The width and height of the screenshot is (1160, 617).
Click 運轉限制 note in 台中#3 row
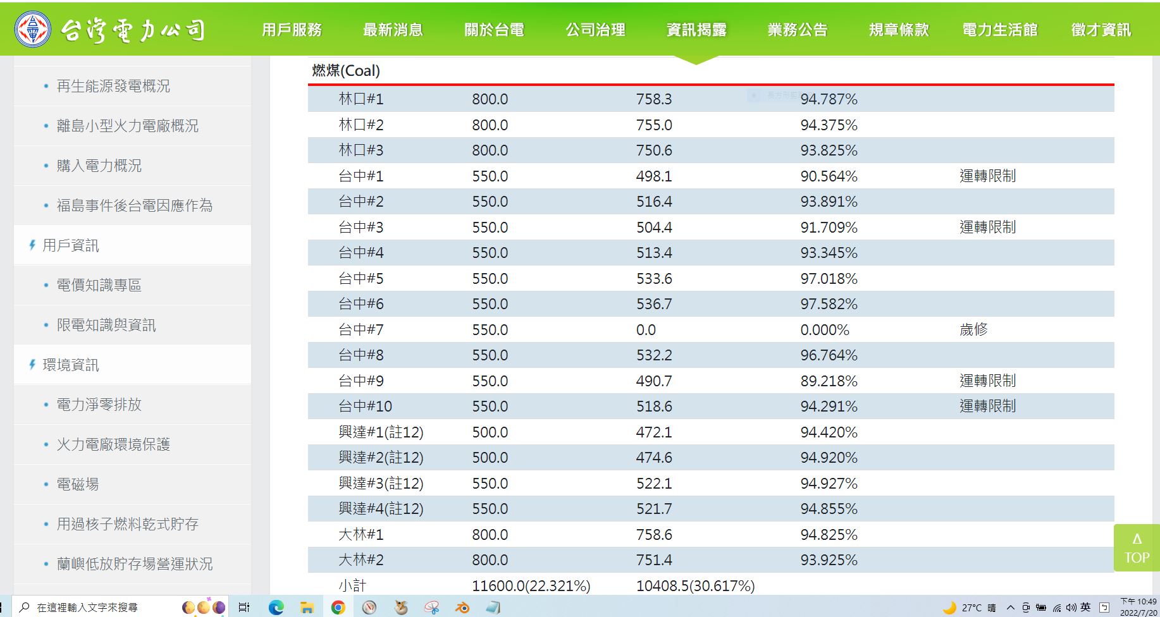[x=987, y=227]
